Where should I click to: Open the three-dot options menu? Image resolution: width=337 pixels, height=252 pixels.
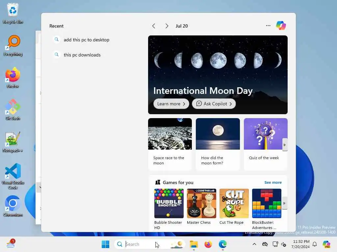pyautogui.click(x=268, y=26)
